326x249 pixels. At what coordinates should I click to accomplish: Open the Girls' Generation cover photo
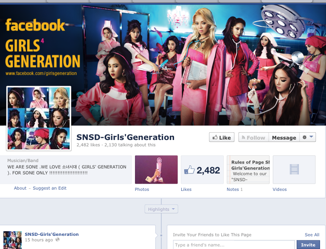(163, 65)
